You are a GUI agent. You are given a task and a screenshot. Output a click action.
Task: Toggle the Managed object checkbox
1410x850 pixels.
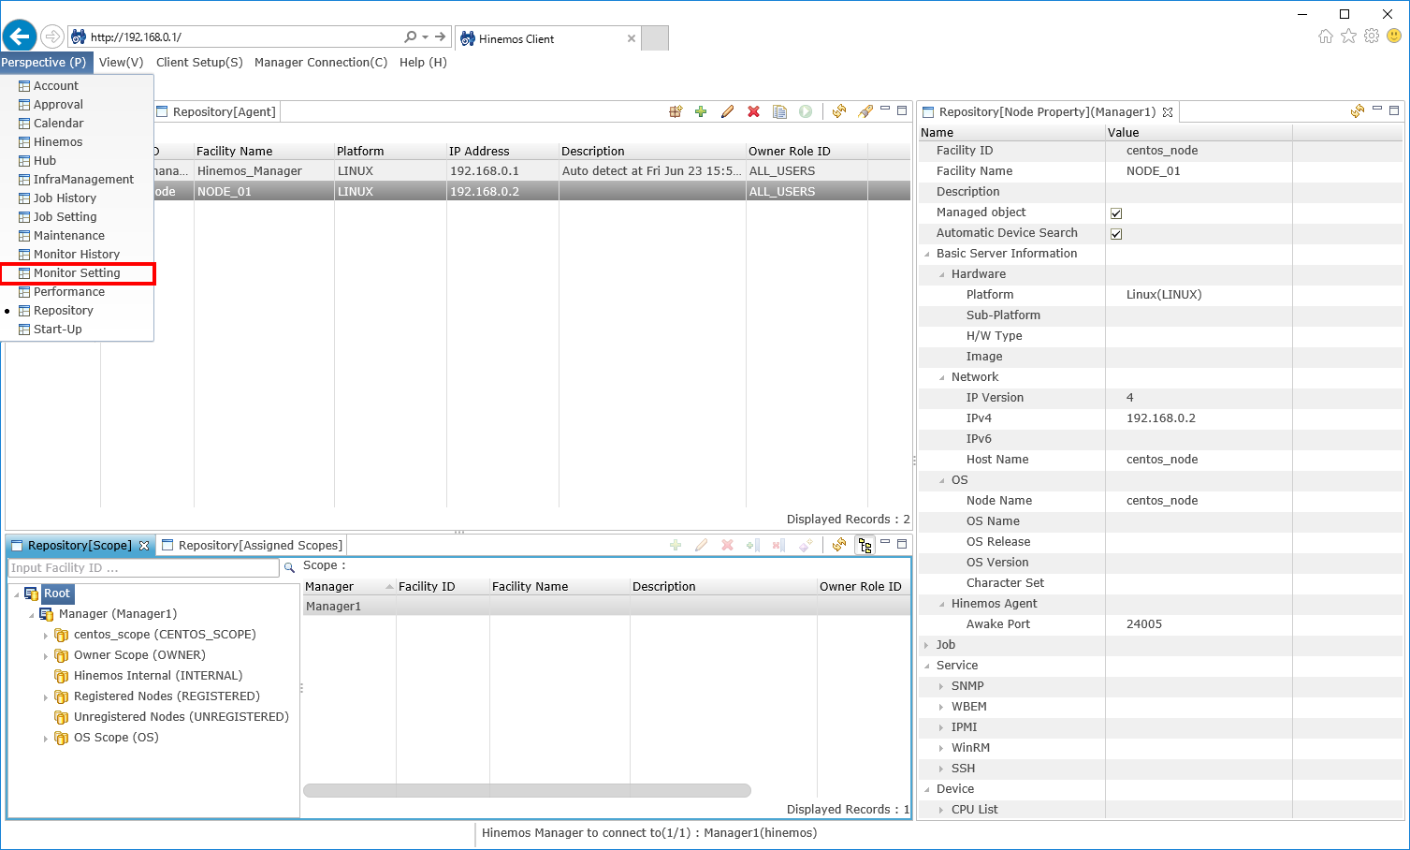click(x=1116, y=213)
